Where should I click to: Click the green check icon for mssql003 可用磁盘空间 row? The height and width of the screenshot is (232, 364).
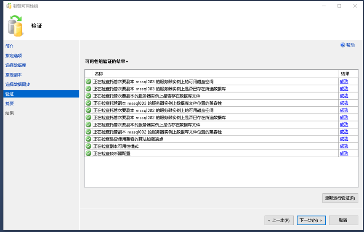pyautogui.click(x=88, y=82)
